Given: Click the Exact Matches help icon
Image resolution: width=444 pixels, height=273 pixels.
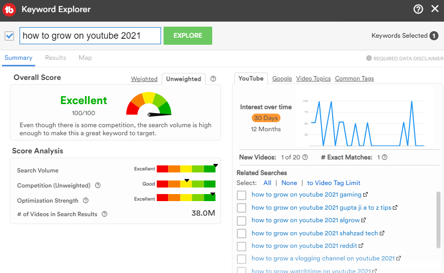Looking at the screenshot, I should tap(384, 157).
